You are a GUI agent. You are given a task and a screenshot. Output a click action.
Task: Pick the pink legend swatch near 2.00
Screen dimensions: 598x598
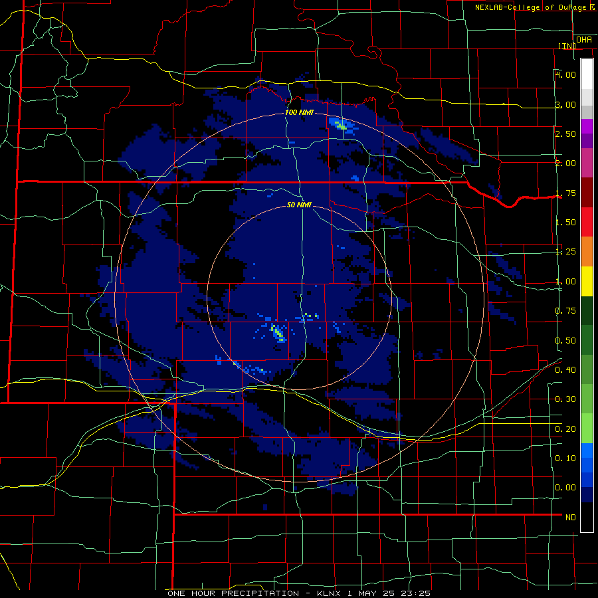pos(587,163)
